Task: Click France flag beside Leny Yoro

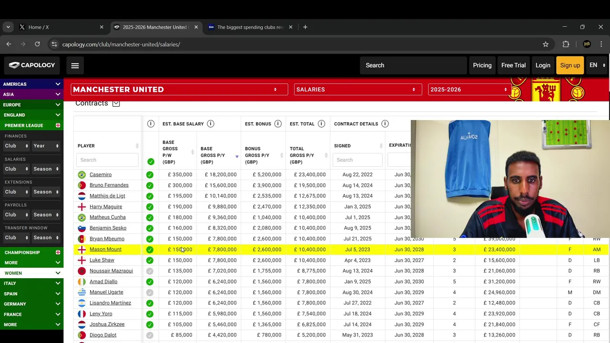Action: pos(81,314)
